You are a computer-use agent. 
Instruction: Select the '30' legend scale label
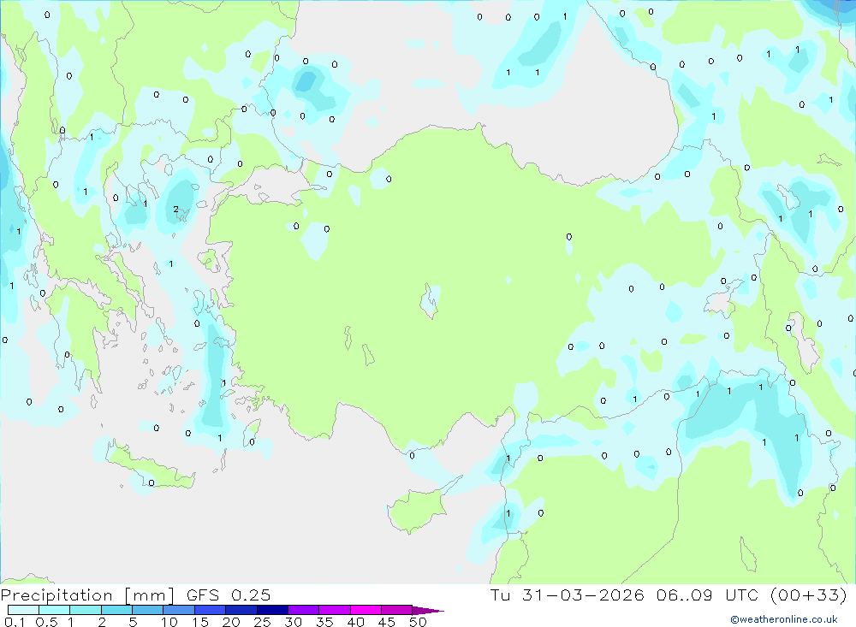(x=293, y=622)
